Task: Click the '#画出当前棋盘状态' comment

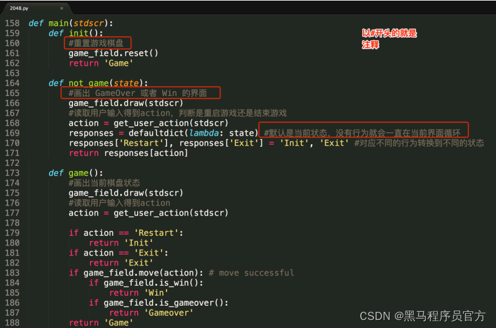Action: click(x=104, y=183)
